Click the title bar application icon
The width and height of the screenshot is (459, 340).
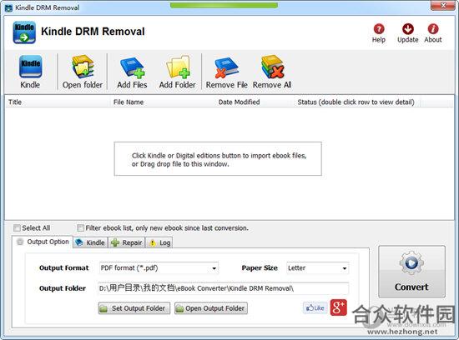tap(9, 7)
